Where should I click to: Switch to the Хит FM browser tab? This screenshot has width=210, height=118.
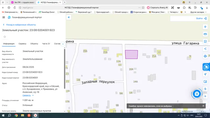(23, 2)
